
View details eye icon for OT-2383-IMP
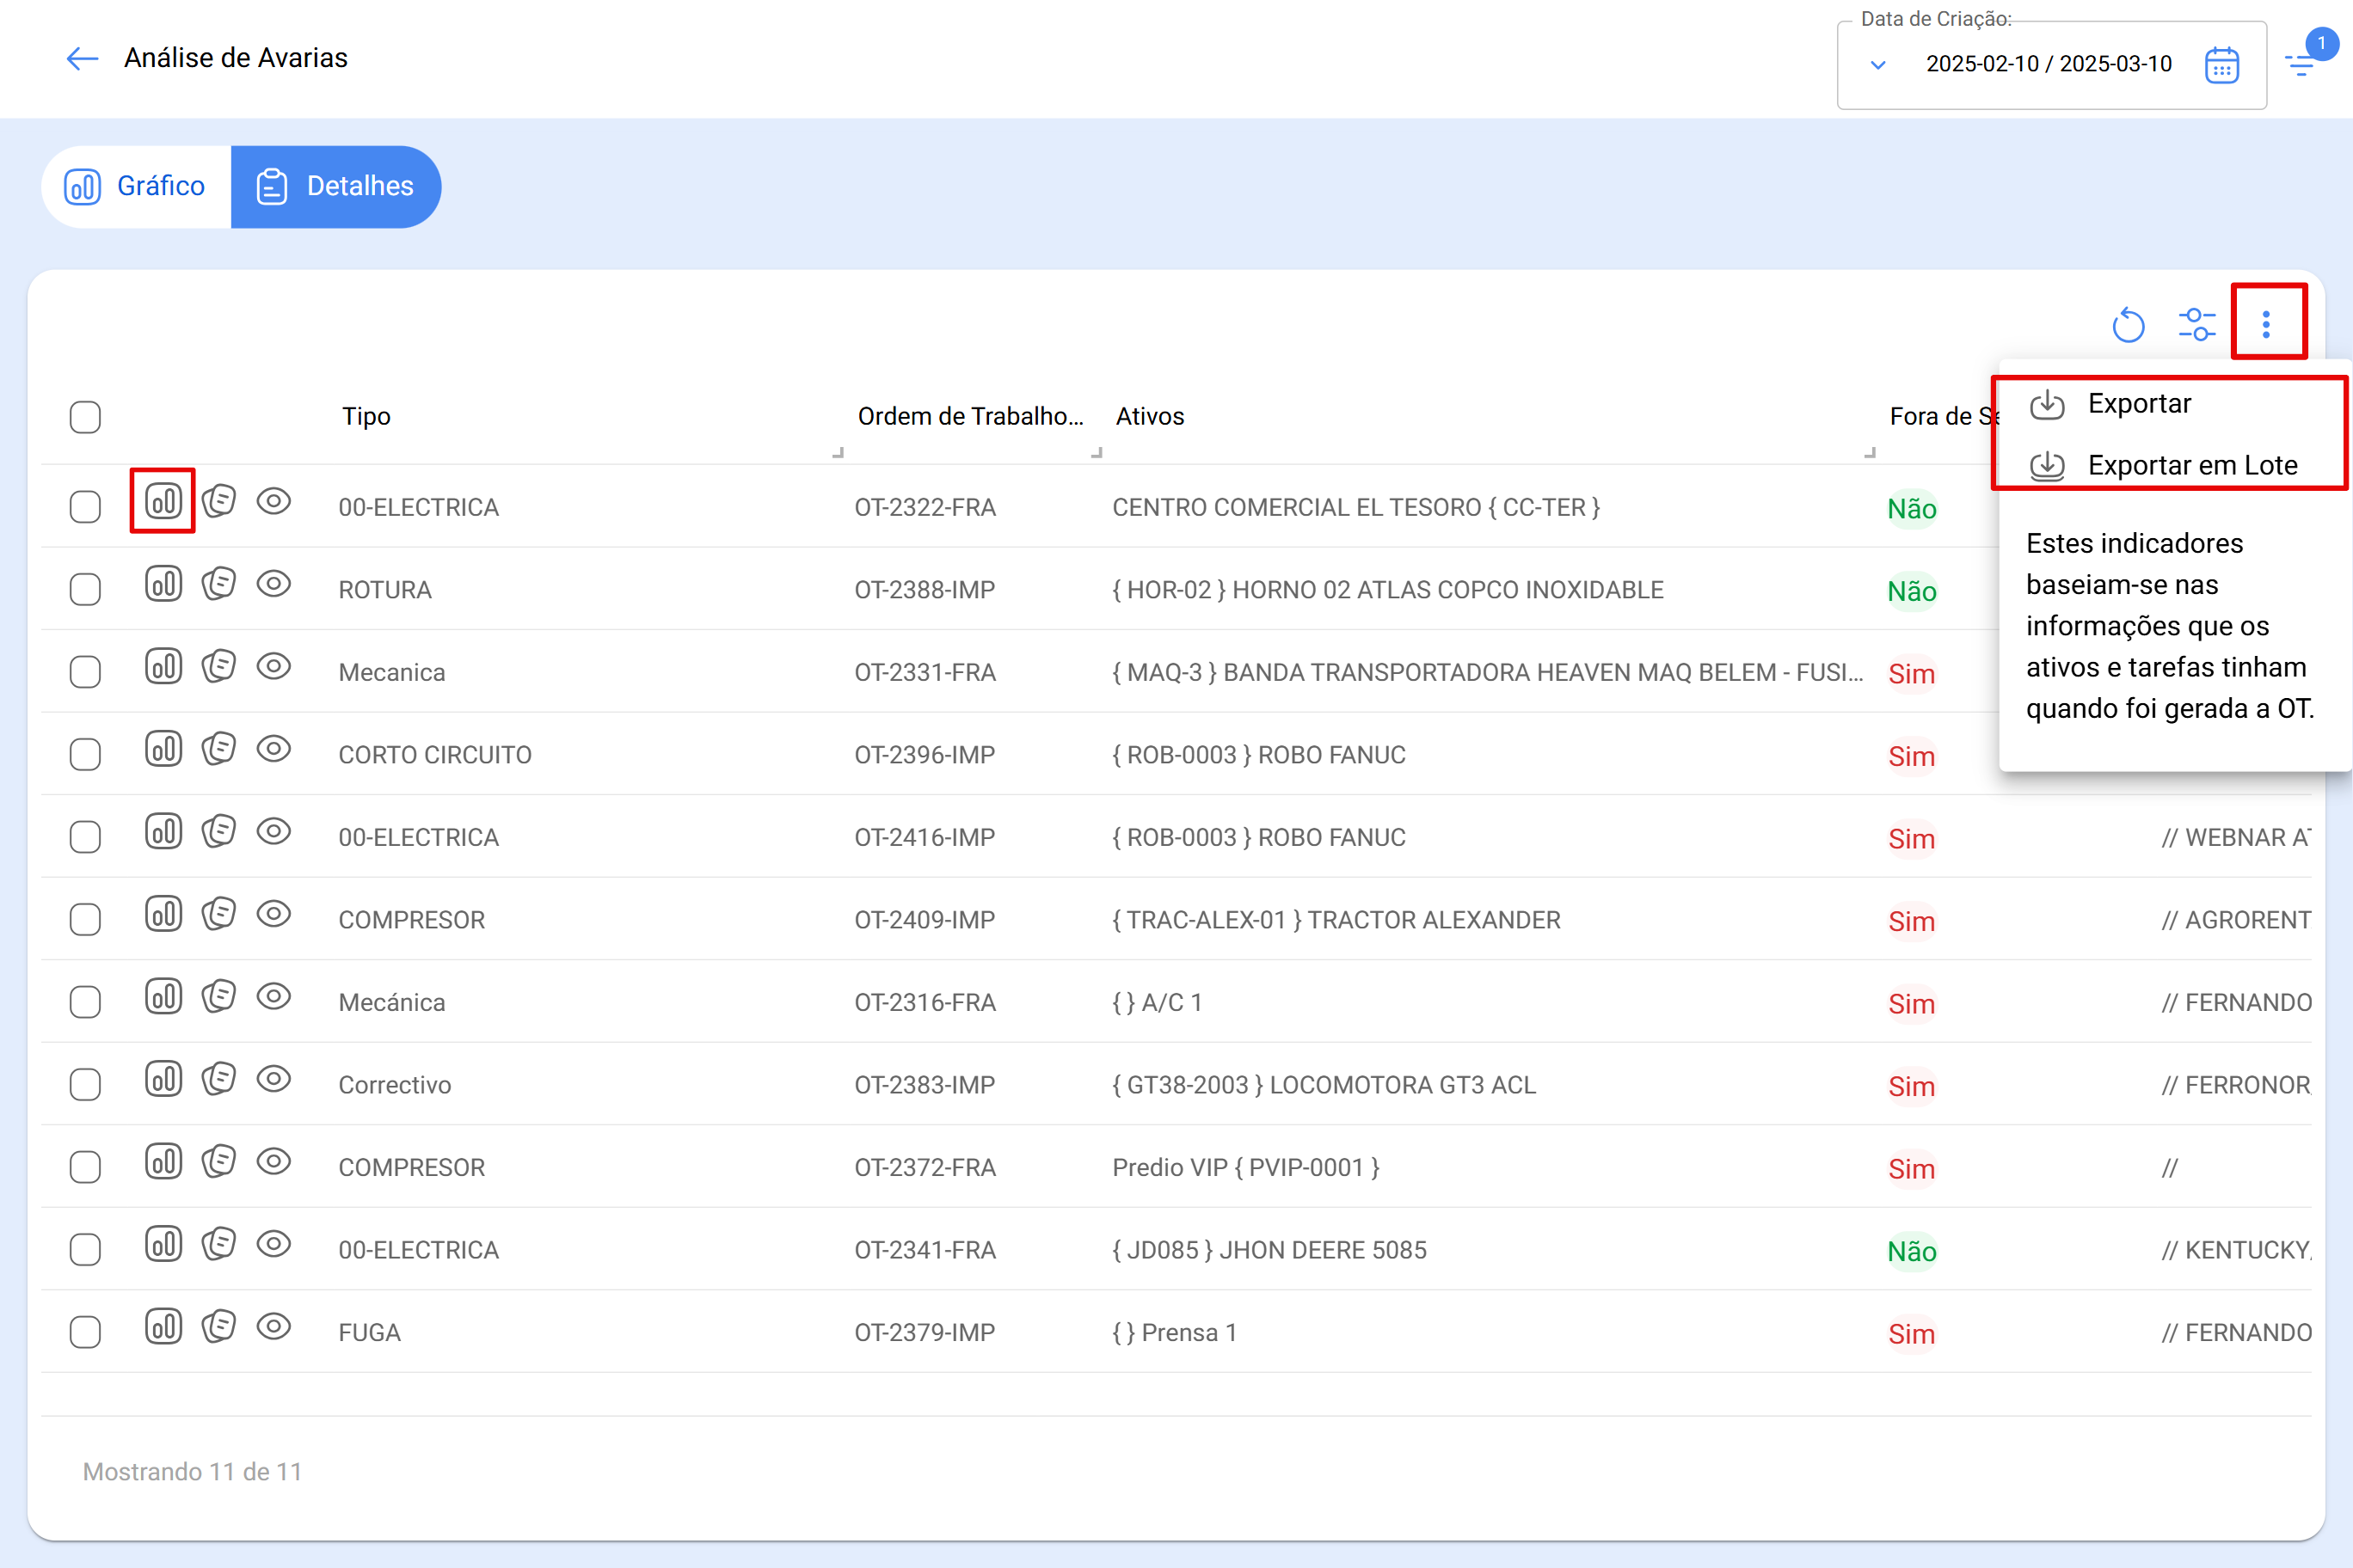coord(273,1078)
